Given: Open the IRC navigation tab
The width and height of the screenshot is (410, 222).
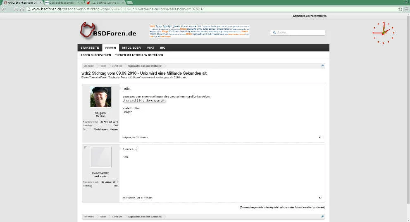Looking at the screenshot, I should pos(163,48).
